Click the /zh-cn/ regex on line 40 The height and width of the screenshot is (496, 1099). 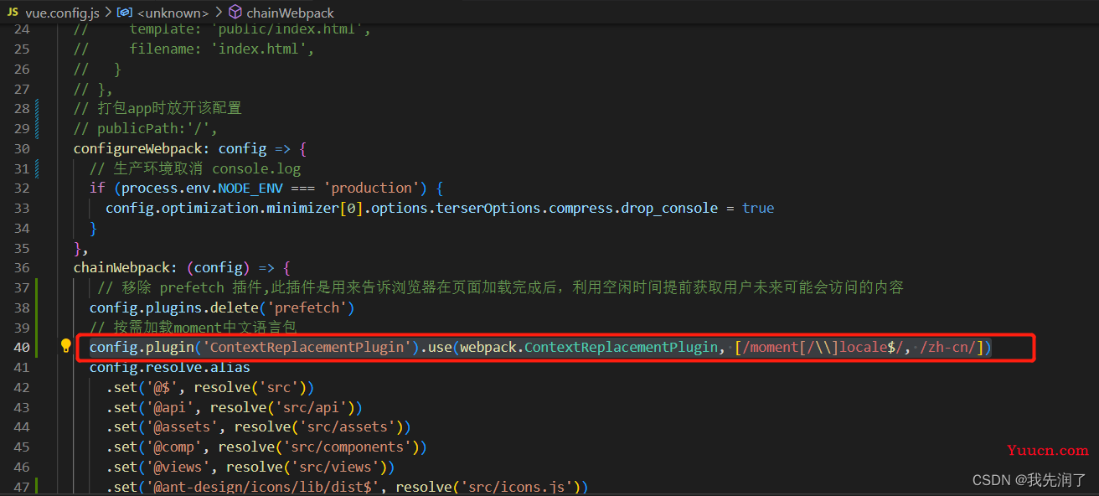click(x=948, y=347)
